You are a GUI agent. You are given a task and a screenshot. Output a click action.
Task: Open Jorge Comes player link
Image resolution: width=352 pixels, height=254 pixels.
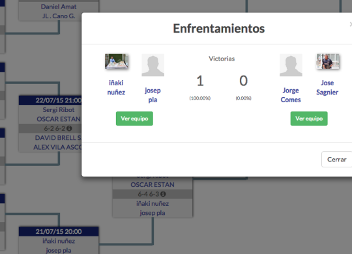click(291, 95)
